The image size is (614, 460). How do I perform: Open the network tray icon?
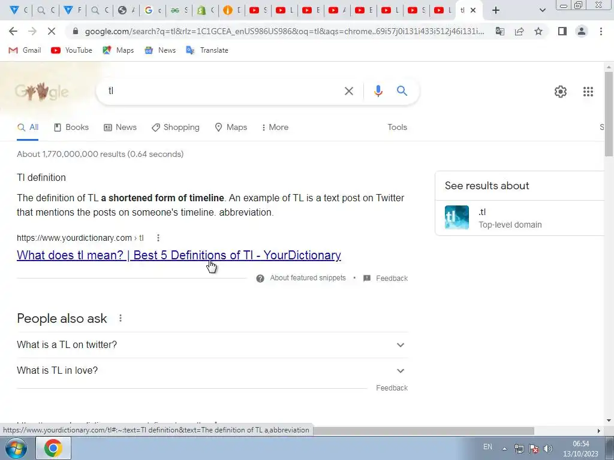click(x=519, y=449)
